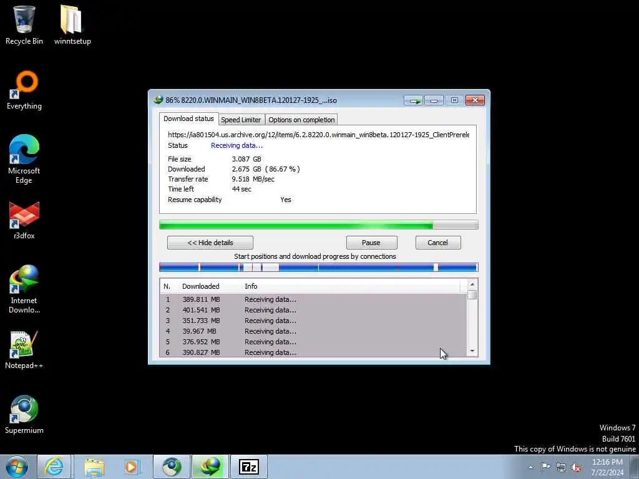The height and width of the screenshot is (479, 639).
Task: Select the Internet Download Manager desktop shortcut
Action: (24, 289)
